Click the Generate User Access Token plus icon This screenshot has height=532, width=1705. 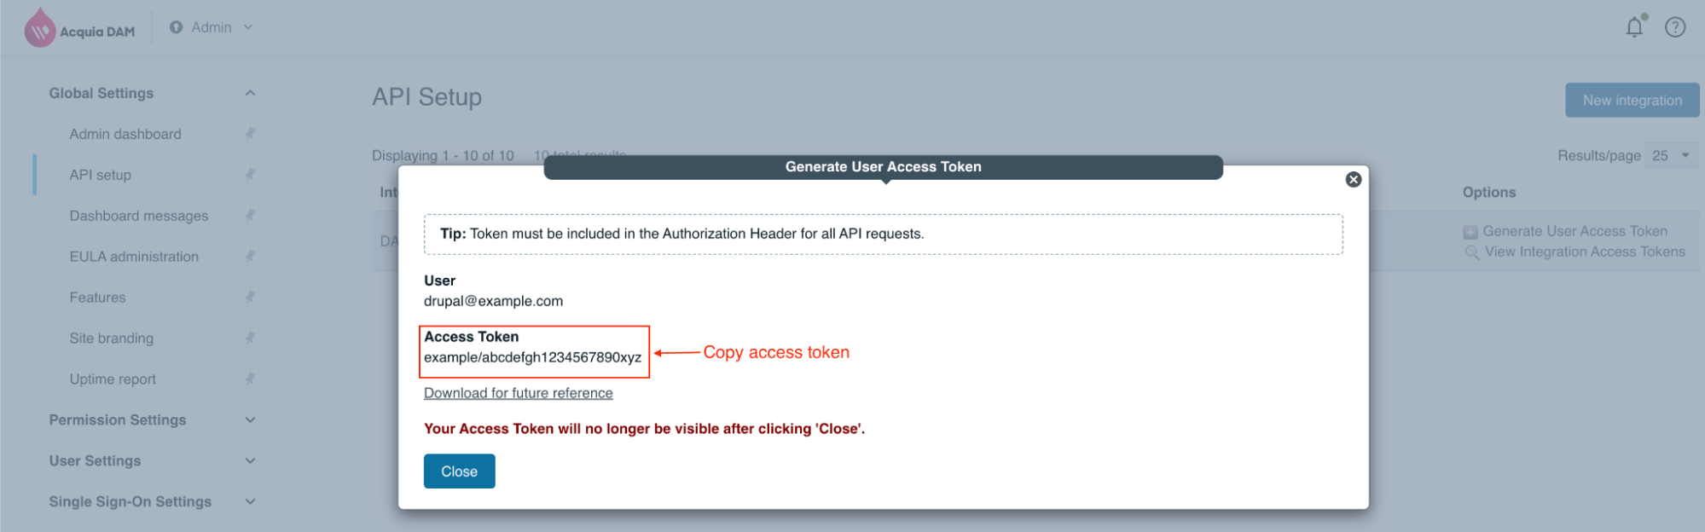[x=1470, y=232]
